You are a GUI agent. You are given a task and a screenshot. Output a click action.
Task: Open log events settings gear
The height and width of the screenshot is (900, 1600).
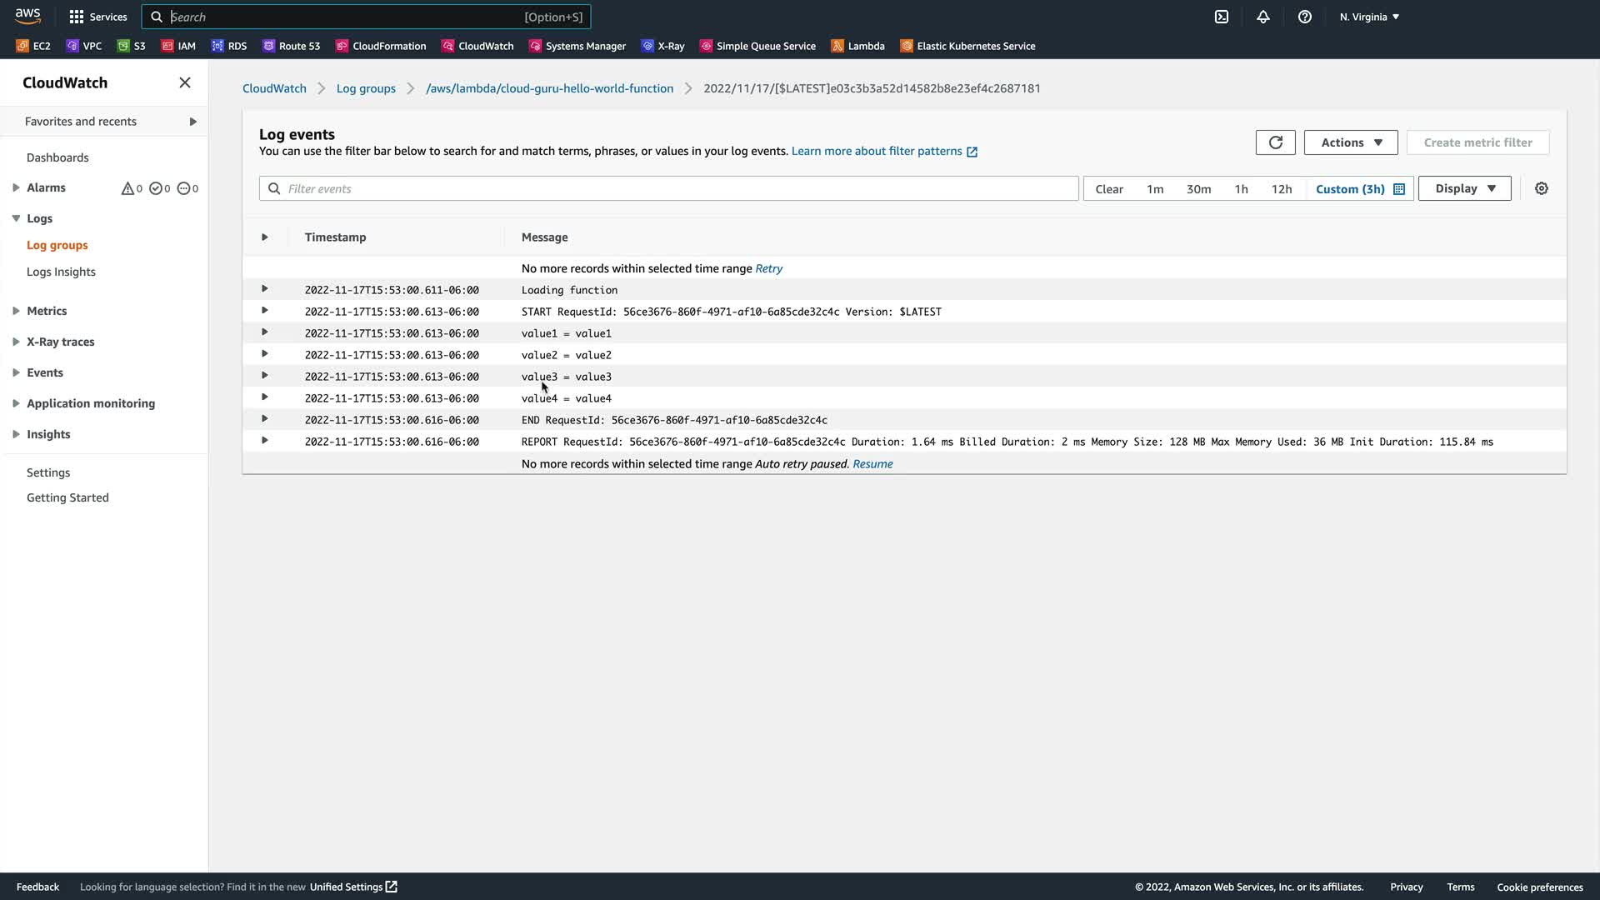(x=1542, y=188)
